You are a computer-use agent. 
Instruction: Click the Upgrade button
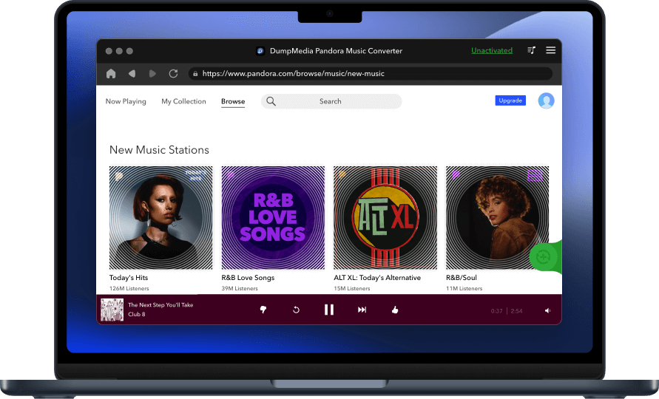510,100
